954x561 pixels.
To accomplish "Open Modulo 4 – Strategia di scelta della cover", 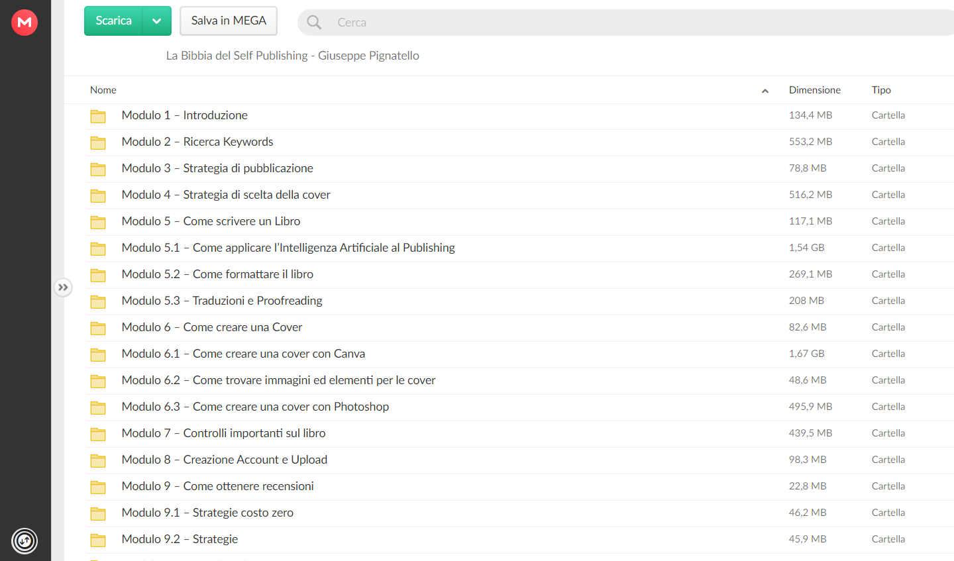I will tap(226, 195).
